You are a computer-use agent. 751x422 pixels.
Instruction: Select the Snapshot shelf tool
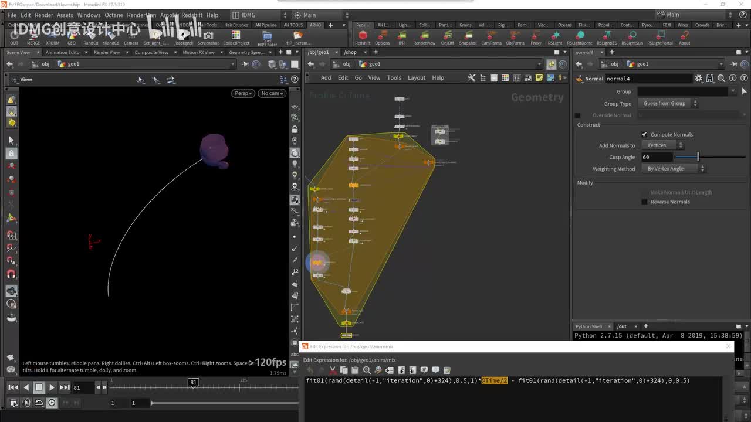coord(468,37)
